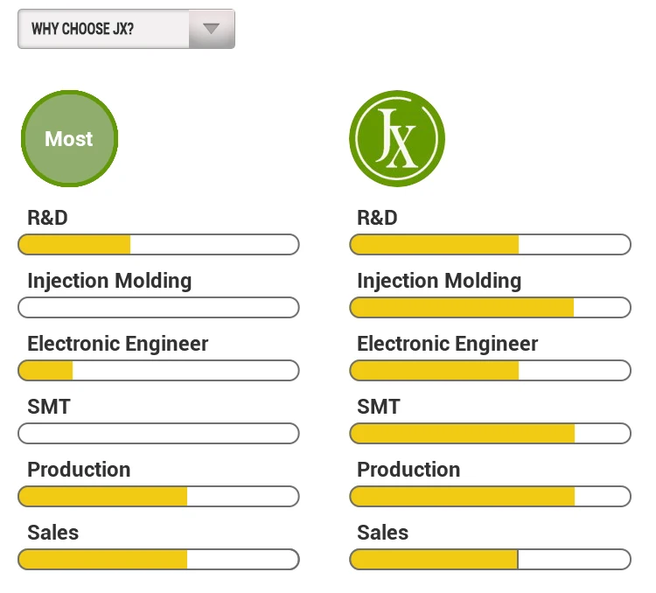Click the Most column Injection Molding bar
This screenshot has height=593, width=656.
(x=158, y=307)
